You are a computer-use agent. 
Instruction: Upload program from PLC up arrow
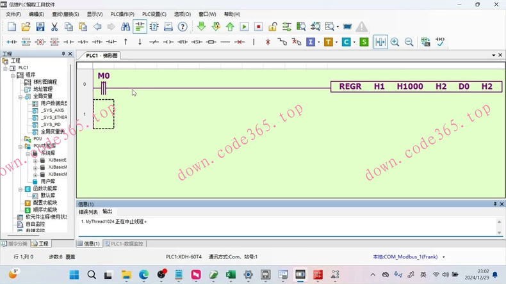[x=230, y=26]
